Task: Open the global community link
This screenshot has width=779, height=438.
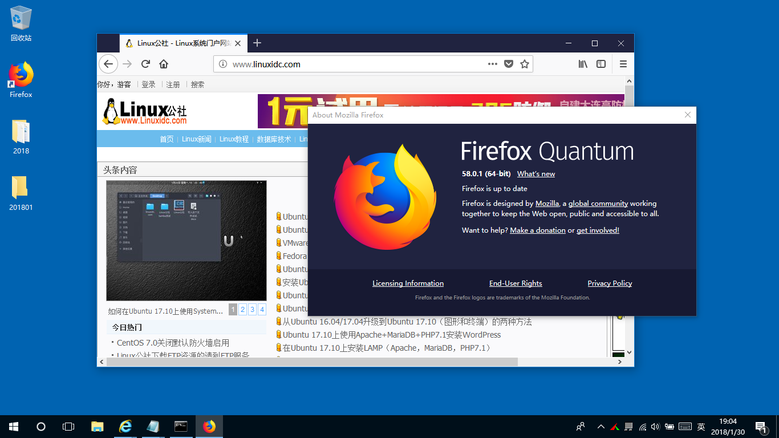Action: (x=598, y=204)
